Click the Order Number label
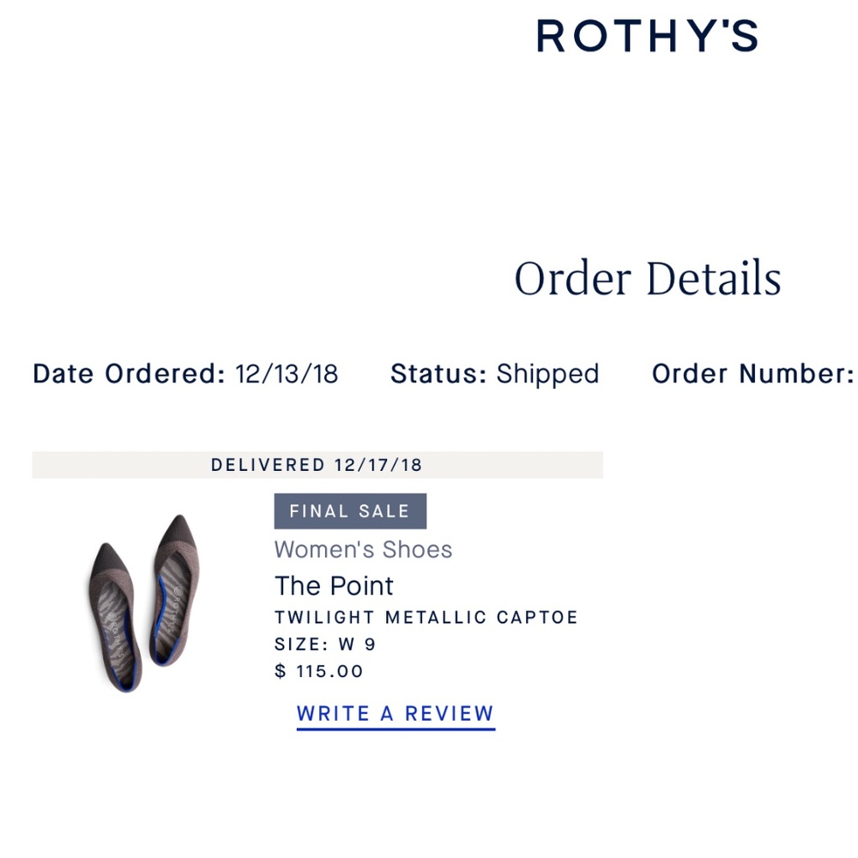858x858 pixels. (x=752, y=374)
